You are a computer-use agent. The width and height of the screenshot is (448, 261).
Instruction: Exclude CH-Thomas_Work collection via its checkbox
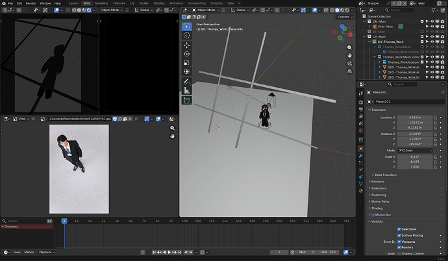422,42
